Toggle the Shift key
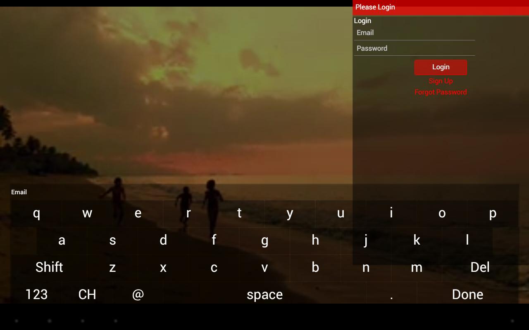 tap(49, 267)
